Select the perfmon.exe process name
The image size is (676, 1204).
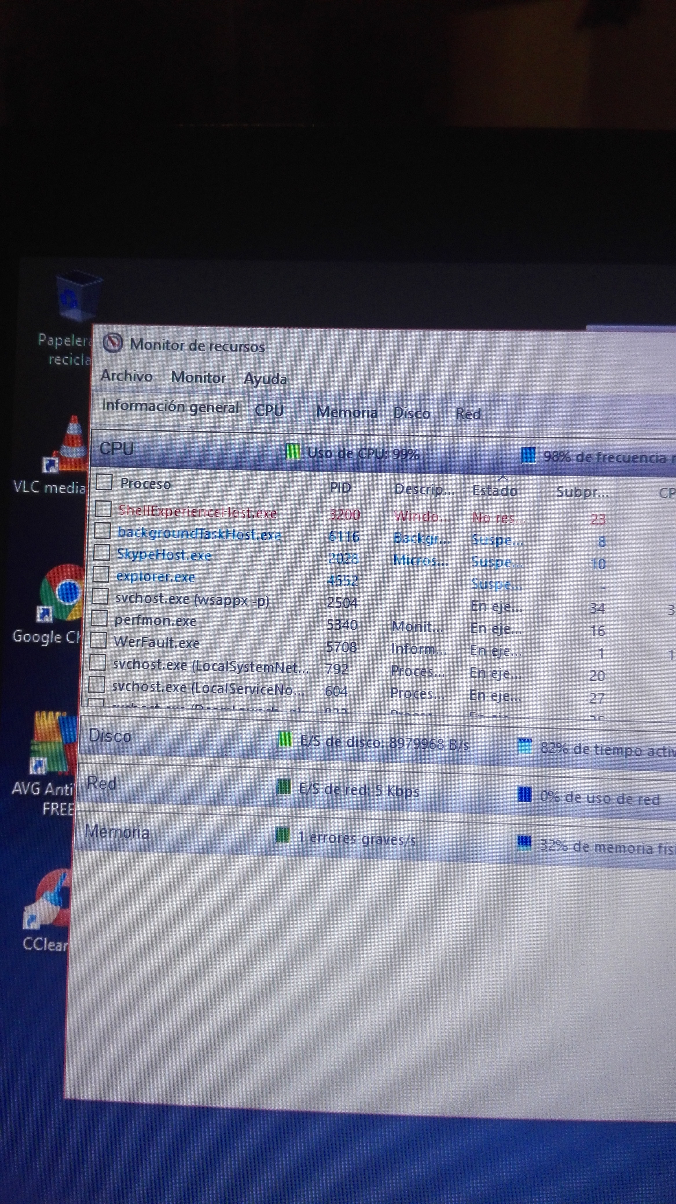(155, 621)
